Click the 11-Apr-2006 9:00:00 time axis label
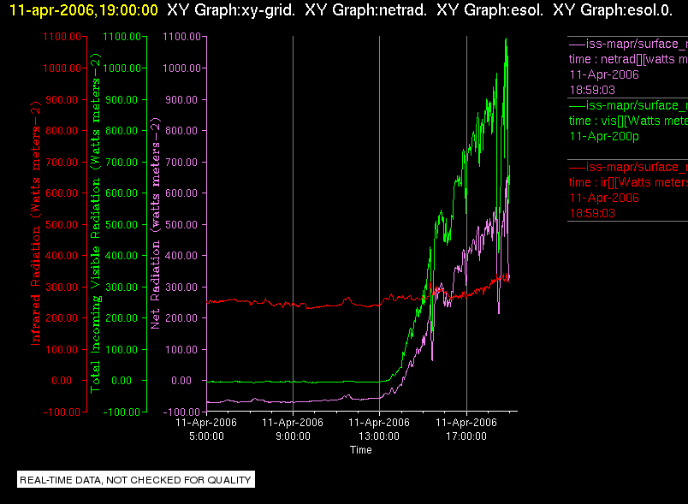This screenshot has width=688, height=504. [293, 430]
